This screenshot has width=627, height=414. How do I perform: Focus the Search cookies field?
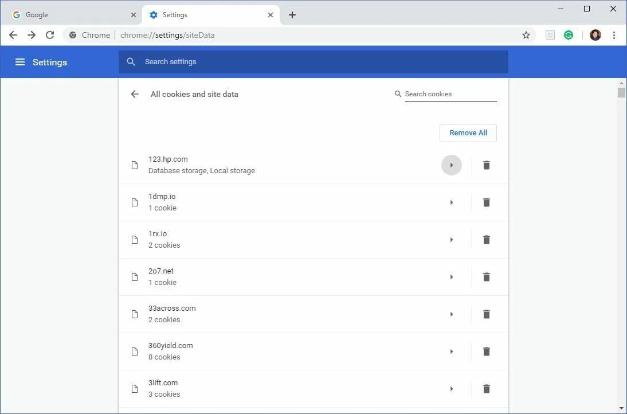450,94
